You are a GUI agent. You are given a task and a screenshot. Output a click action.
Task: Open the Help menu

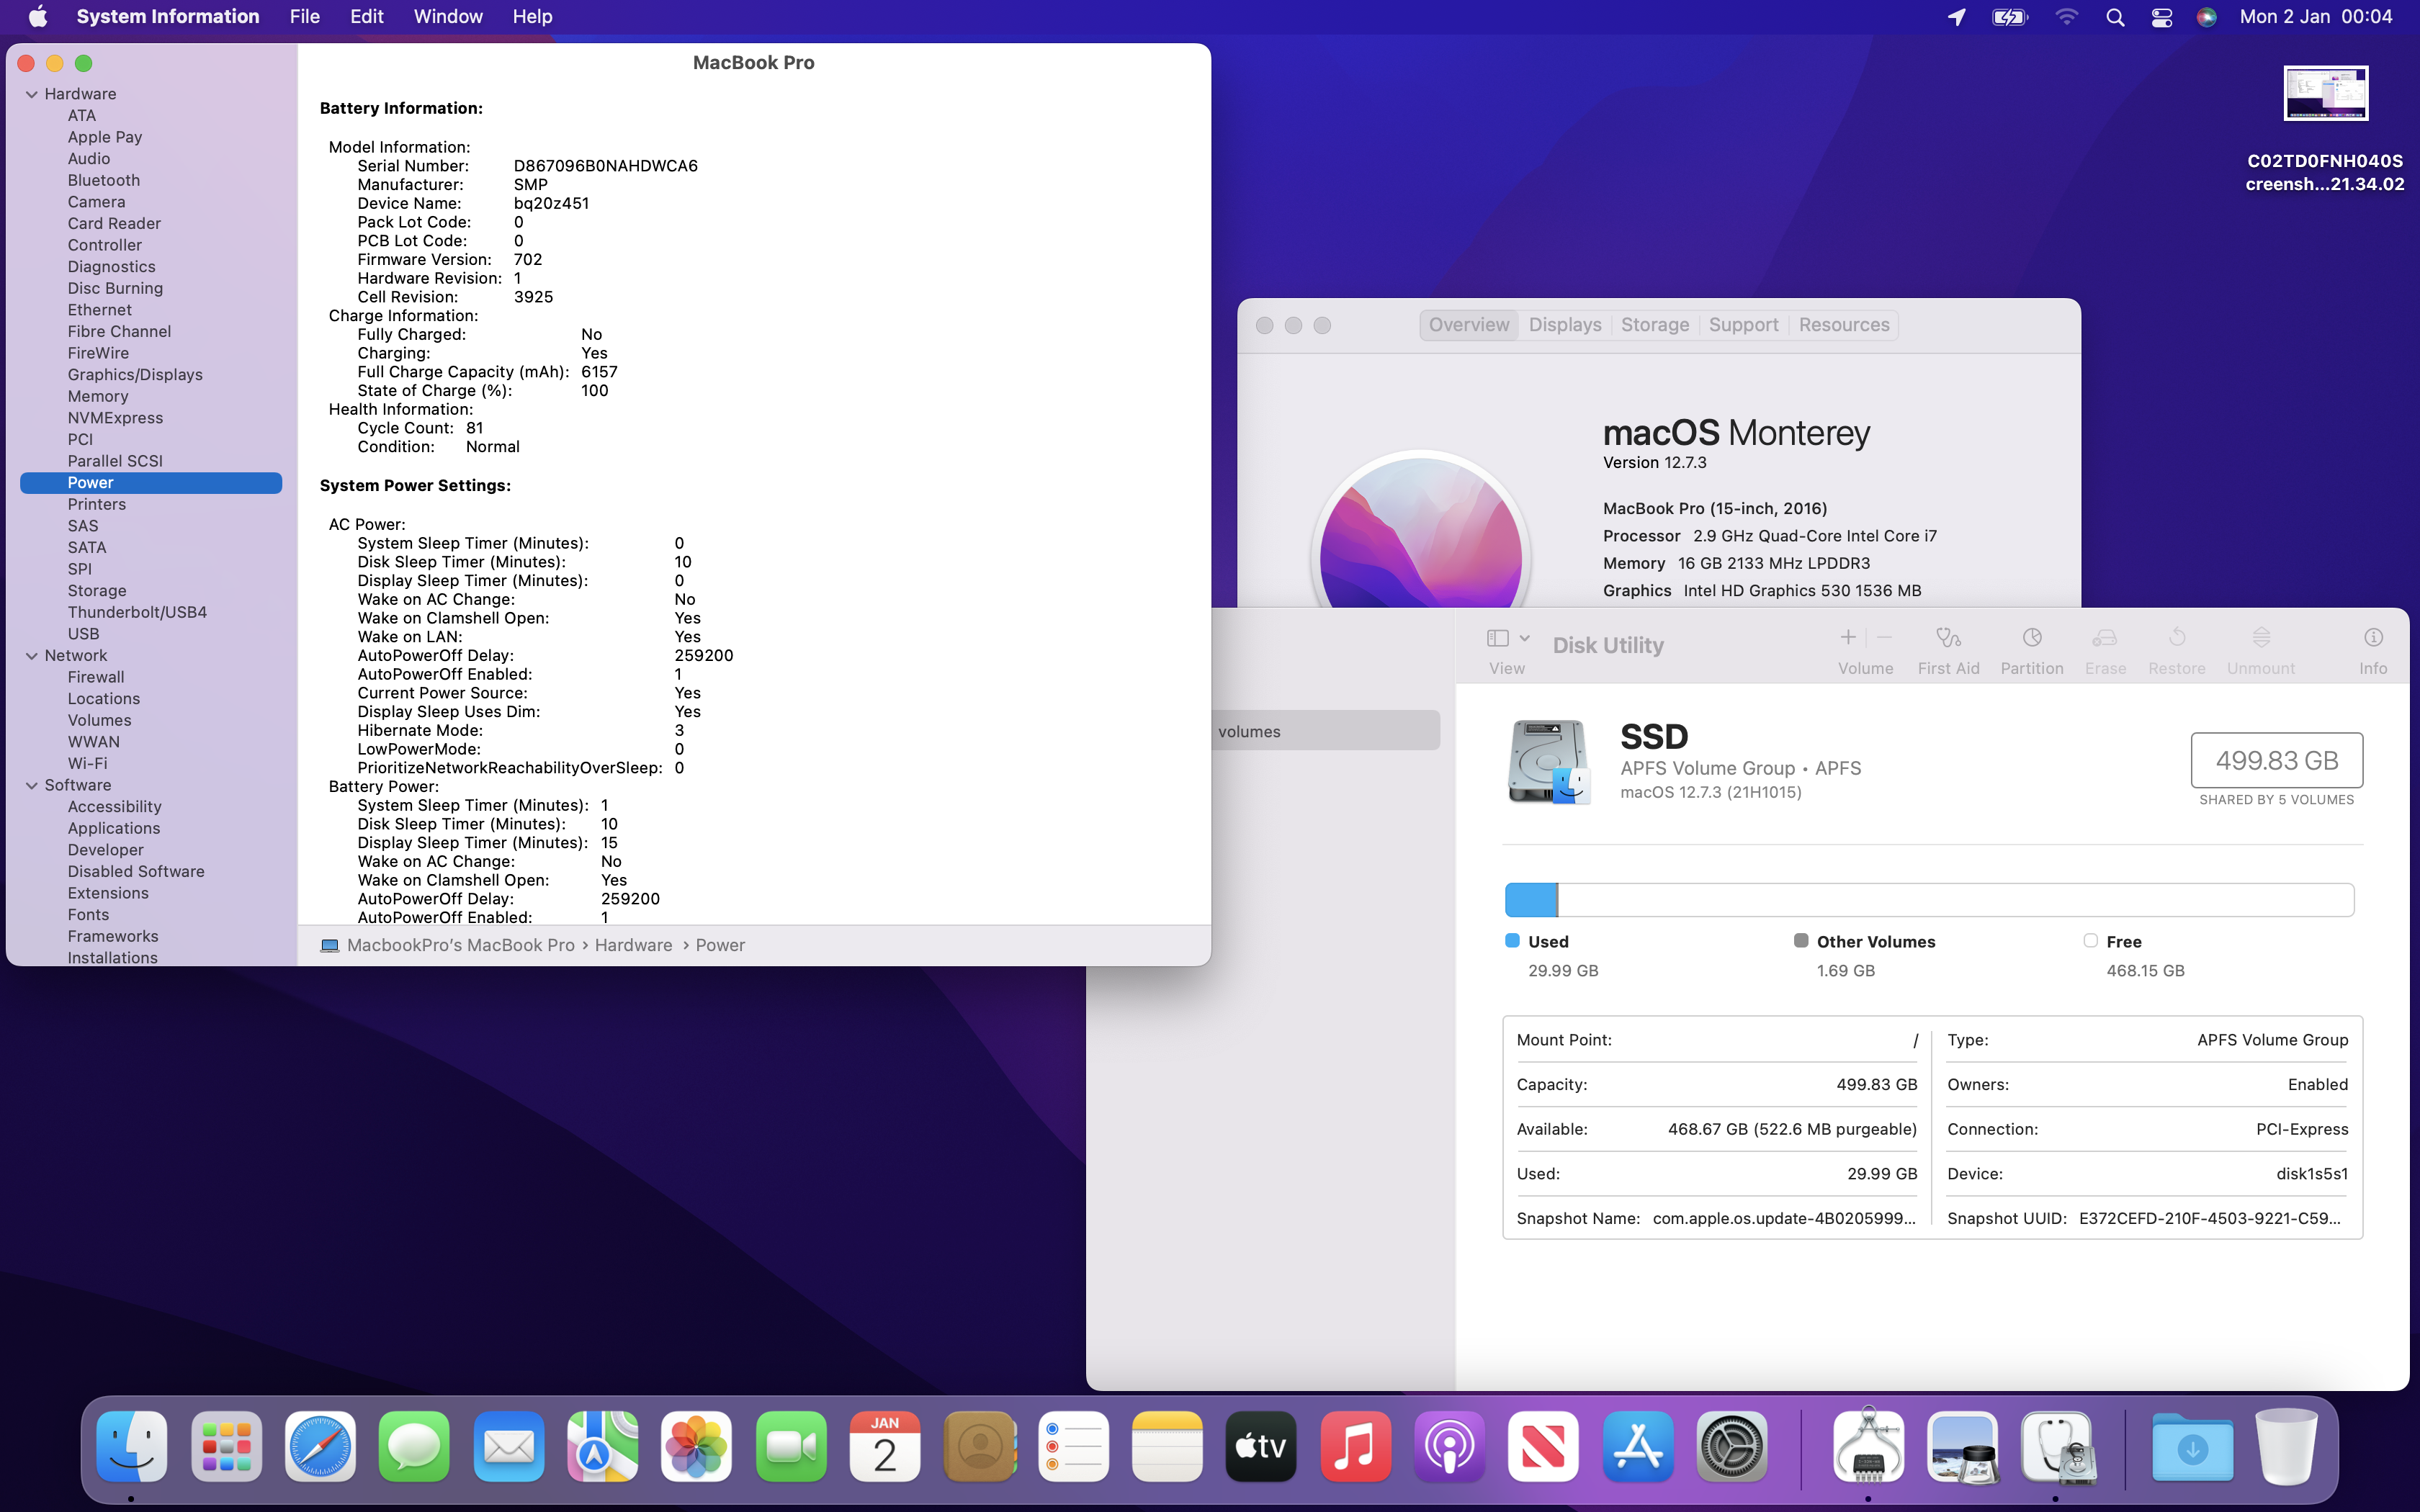(532, 17)
